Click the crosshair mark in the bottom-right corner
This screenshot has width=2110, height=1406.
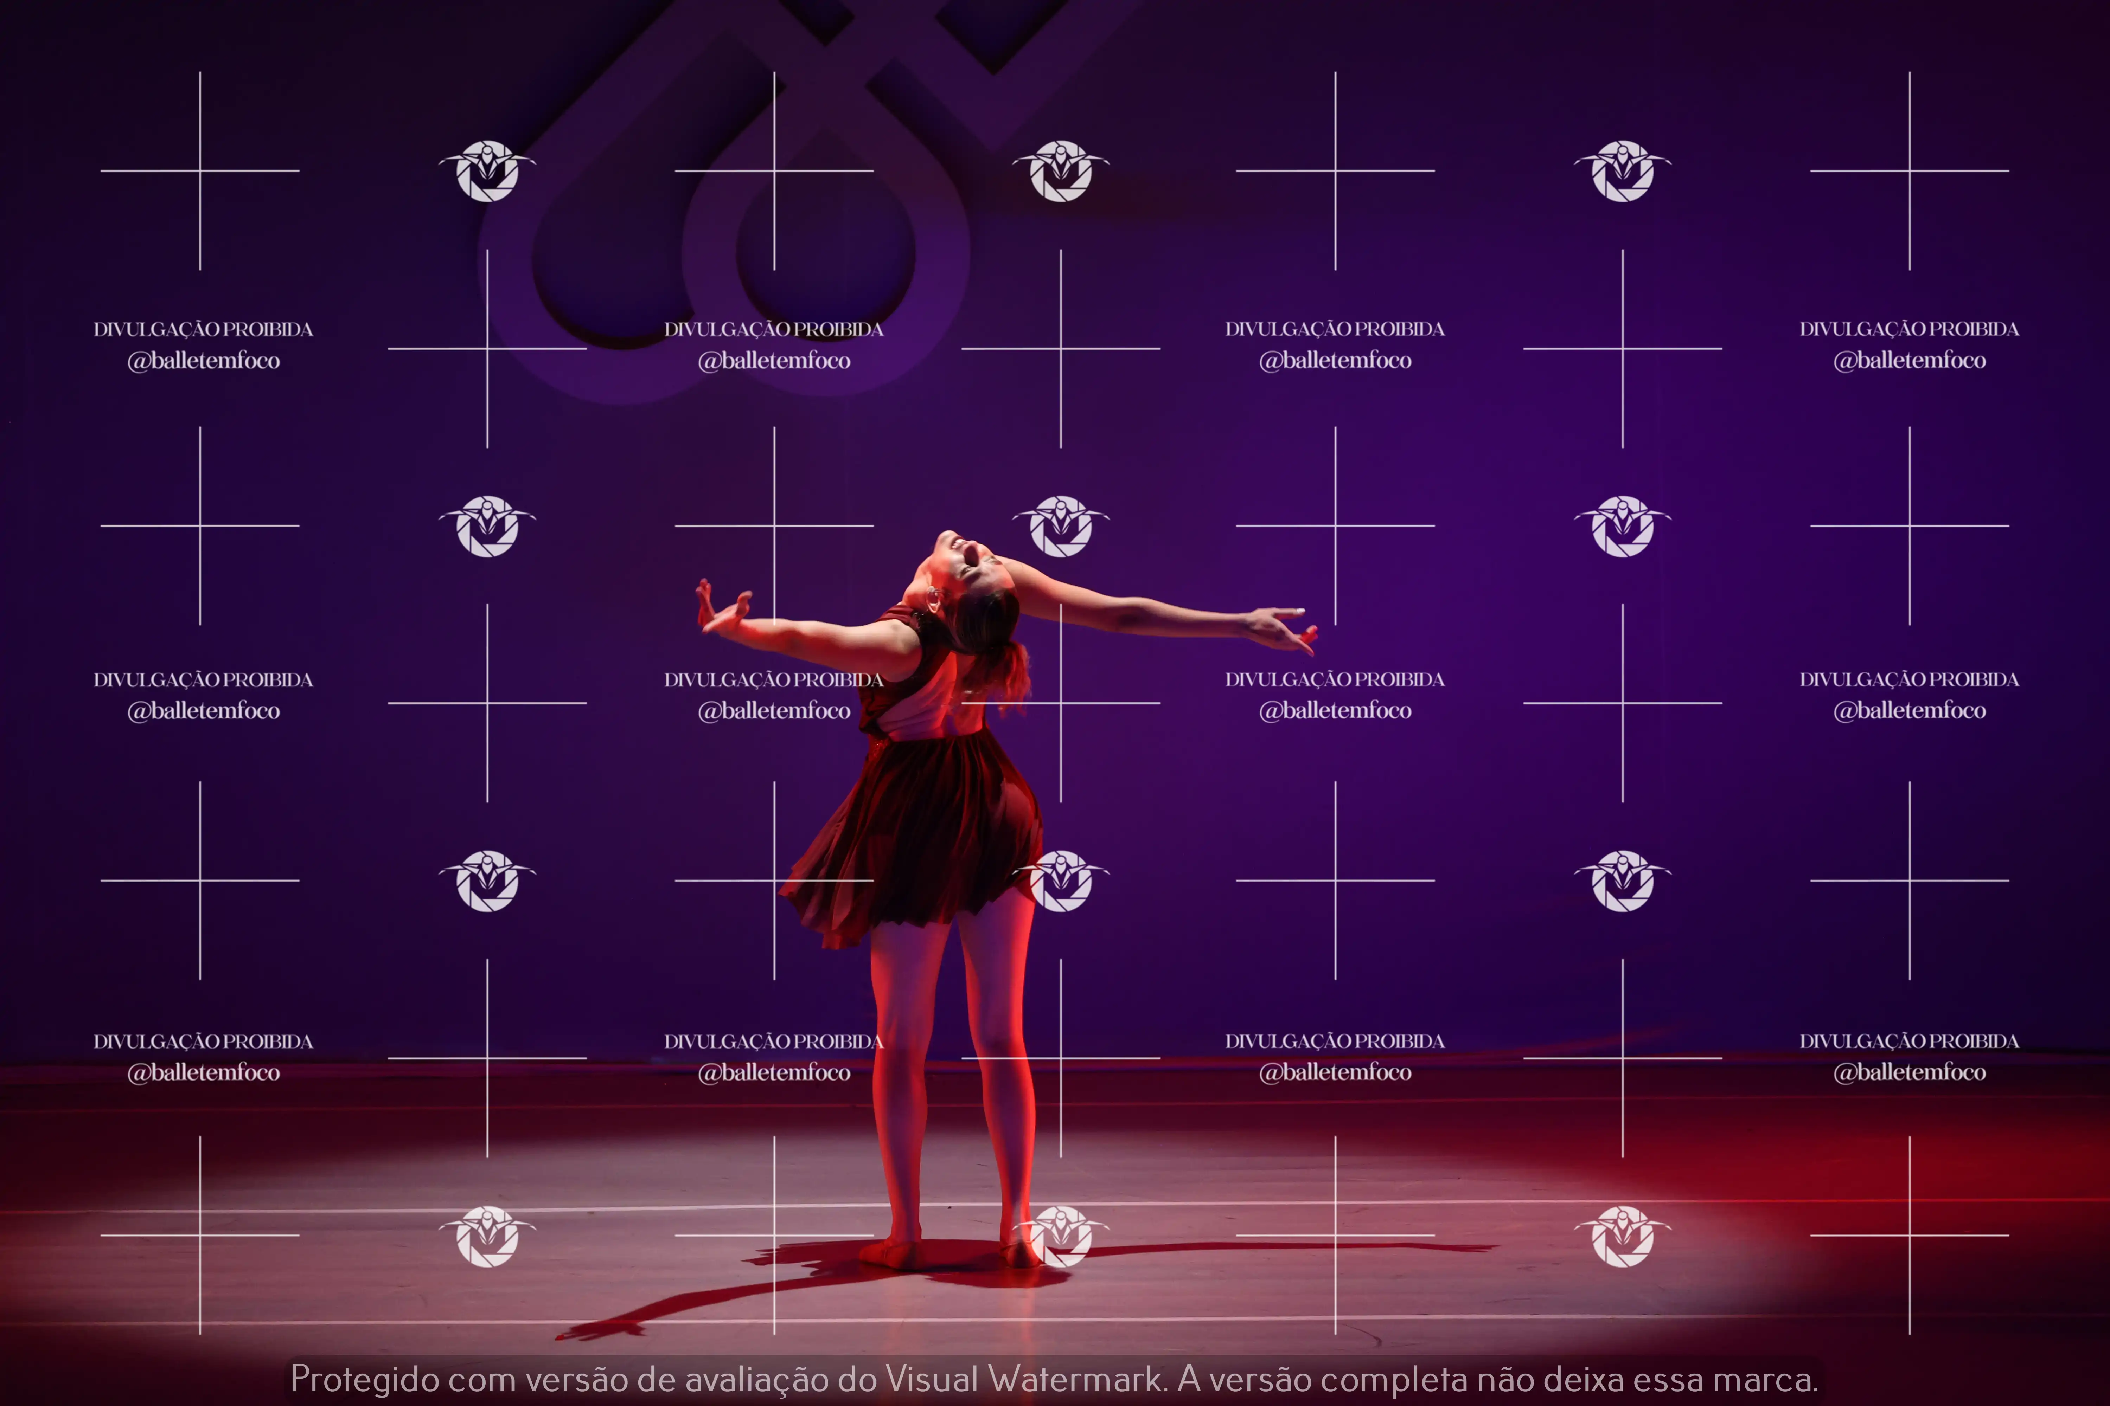point(1909,1236)
